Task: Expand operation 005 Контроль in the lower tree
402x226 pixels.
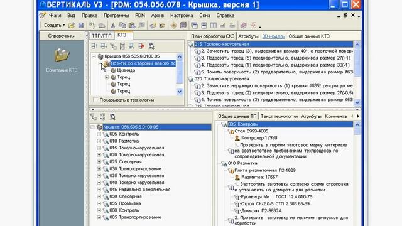Action: (99, 134)
